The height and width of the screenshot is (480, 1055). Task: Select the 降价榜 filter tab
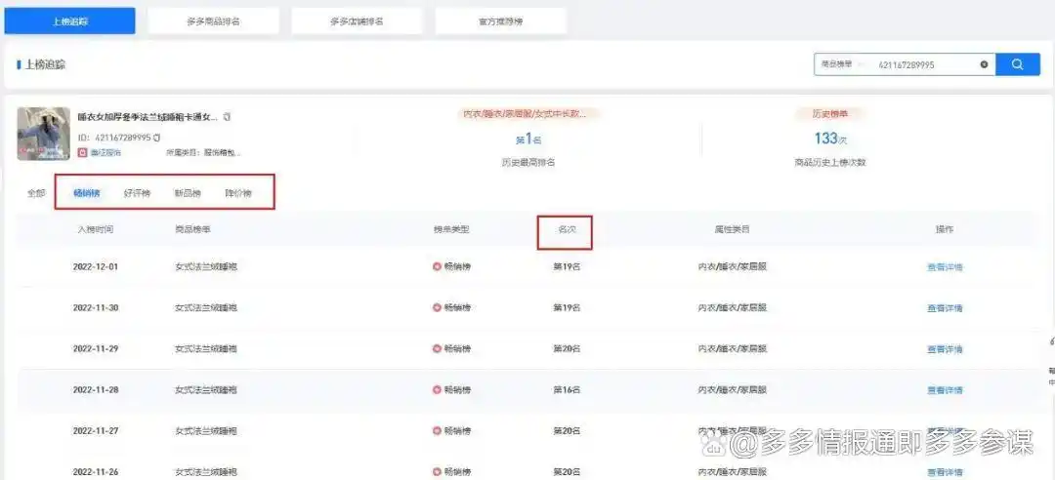point(238,193)
